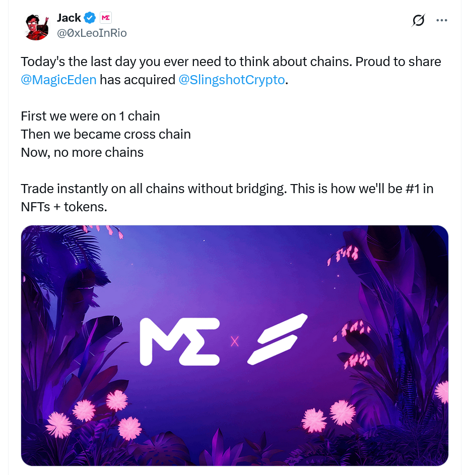Open the @SlingshotCrypto mention link
Viewport: 469px width, 475px height.
(x=232, y=80)
